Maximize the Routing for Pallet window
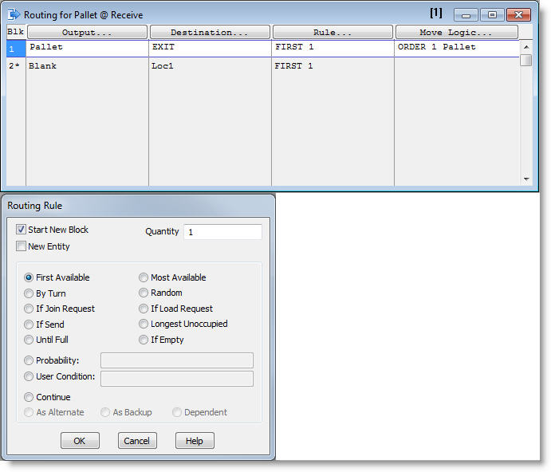Screen dimensions: 551x472 coord(492,15)
